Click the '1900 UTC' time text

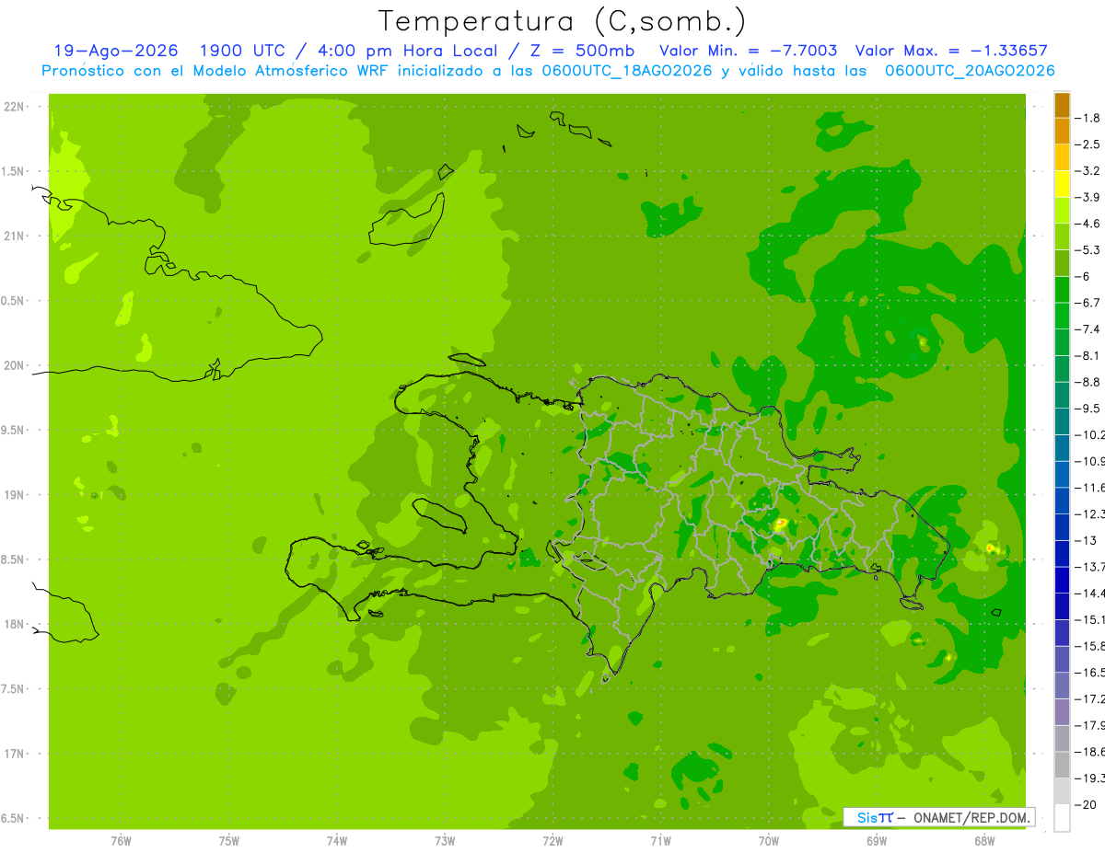coord(243,52)
